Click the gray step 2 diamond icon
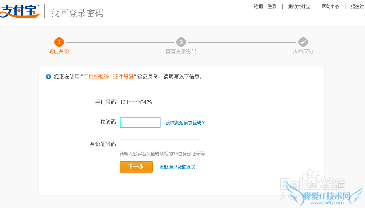The image size is (365, 208). click(x=181, y=42)
